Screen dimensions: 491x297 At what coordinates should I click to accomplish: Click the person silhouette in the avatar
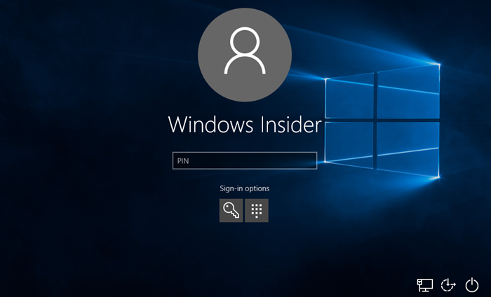pos(244,53)
